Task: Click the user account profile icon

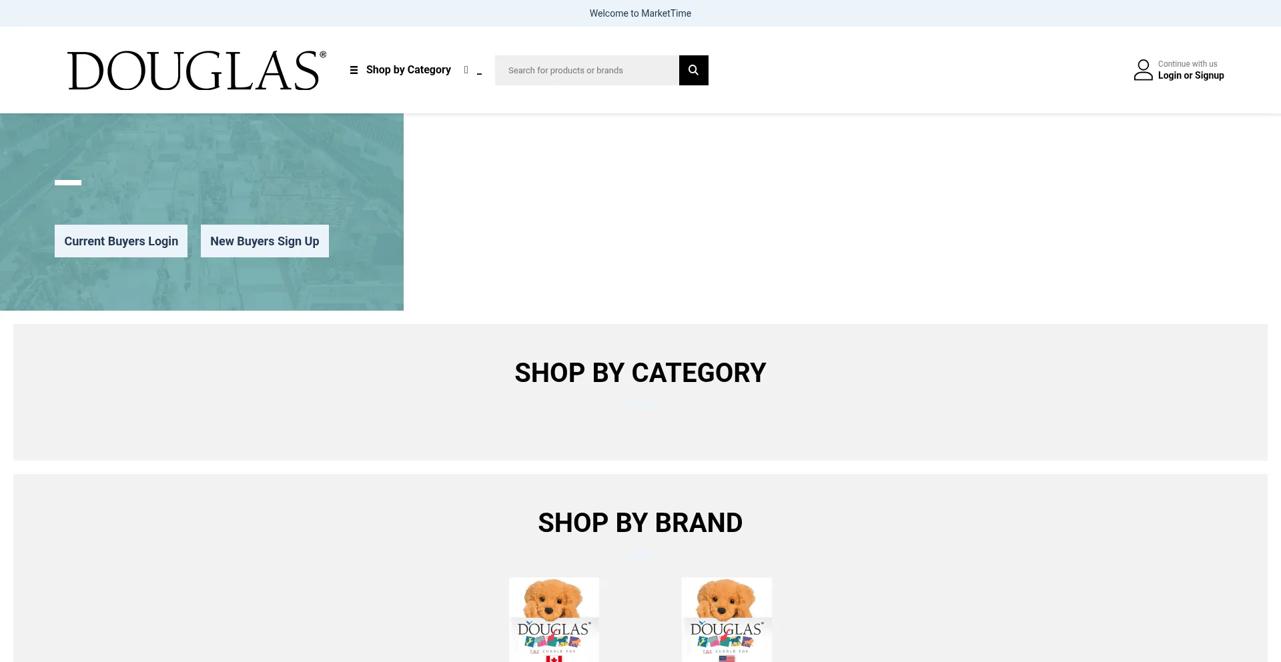Action: (1143, 70)
